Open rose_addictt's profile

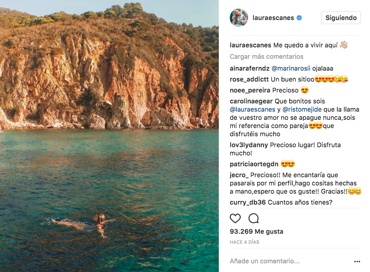(249, 79)
